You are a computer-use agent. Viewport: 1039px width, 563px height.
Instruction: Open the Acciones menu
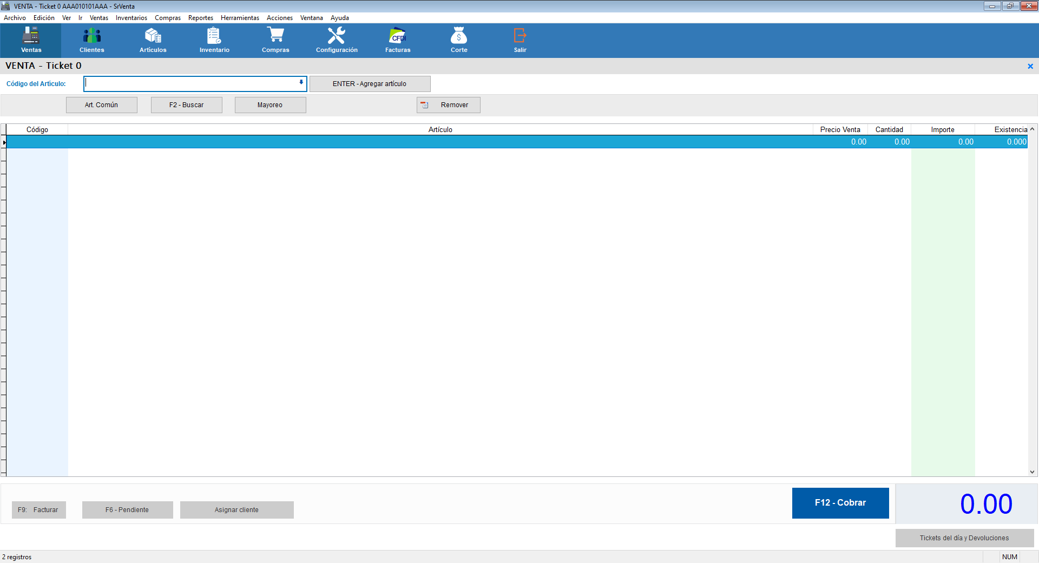pyautogui.click(x=280, y=18)
